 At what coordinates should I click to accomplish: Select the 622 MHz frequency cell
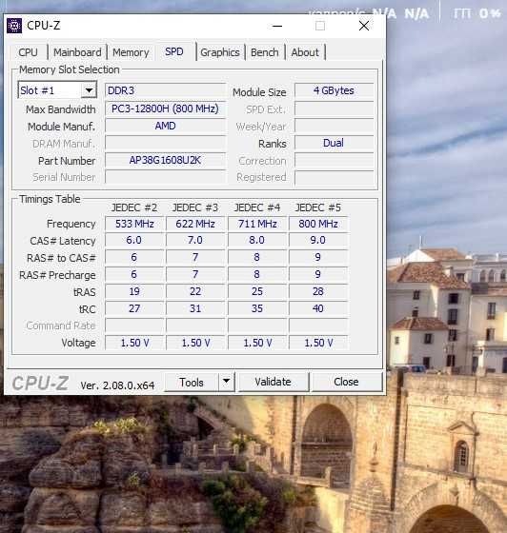coord(195,224)
